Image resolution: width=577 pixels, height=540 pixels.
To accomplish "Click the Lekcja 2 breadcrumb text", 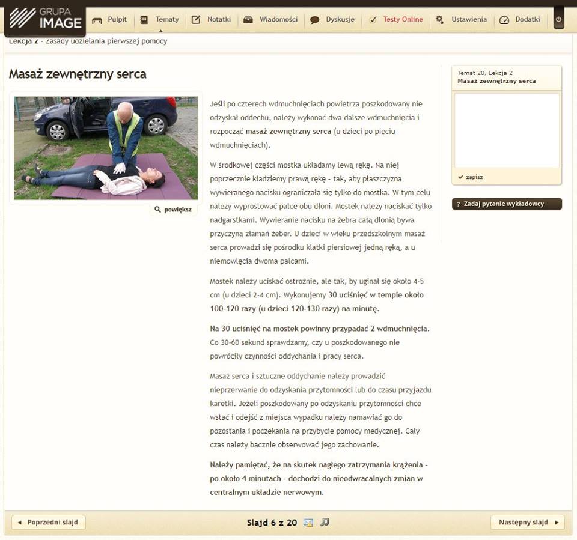I will (23, 41).
